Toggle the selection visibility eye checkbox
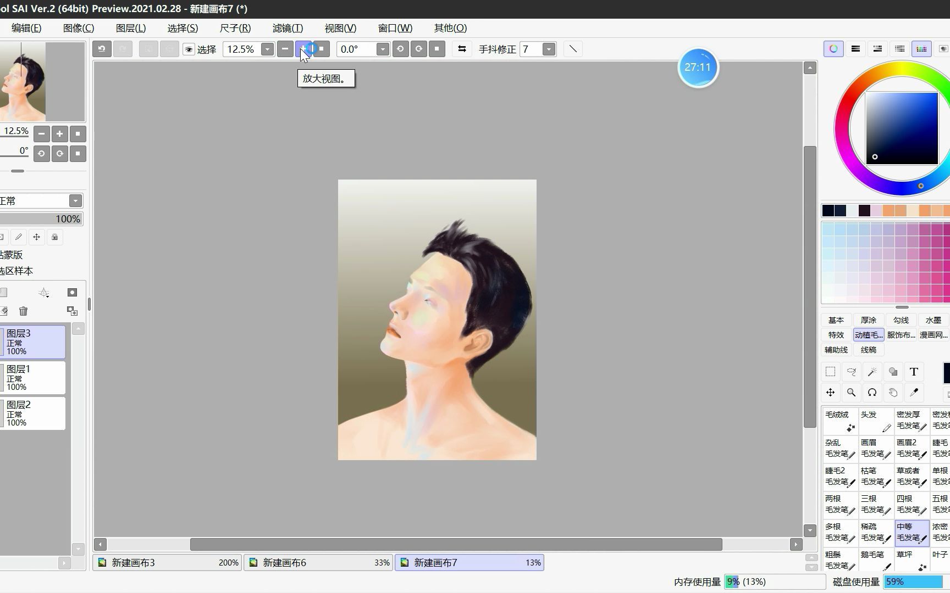This screenshot has width=950, height=593. pyautogui.click(x=189, y=49)
